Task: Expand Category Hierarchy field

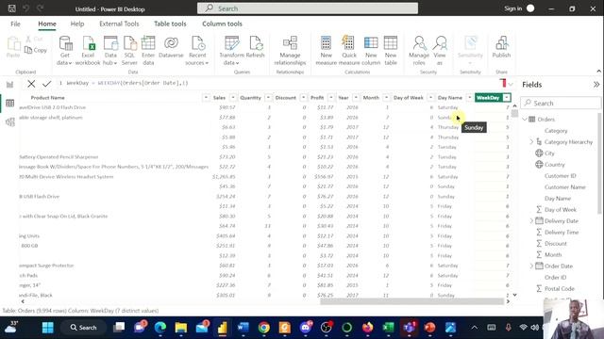Action: point(531,142)
